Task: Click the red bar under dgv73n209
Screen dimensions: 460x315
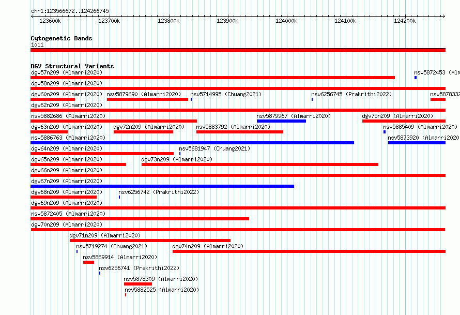Action: [259, 164]
